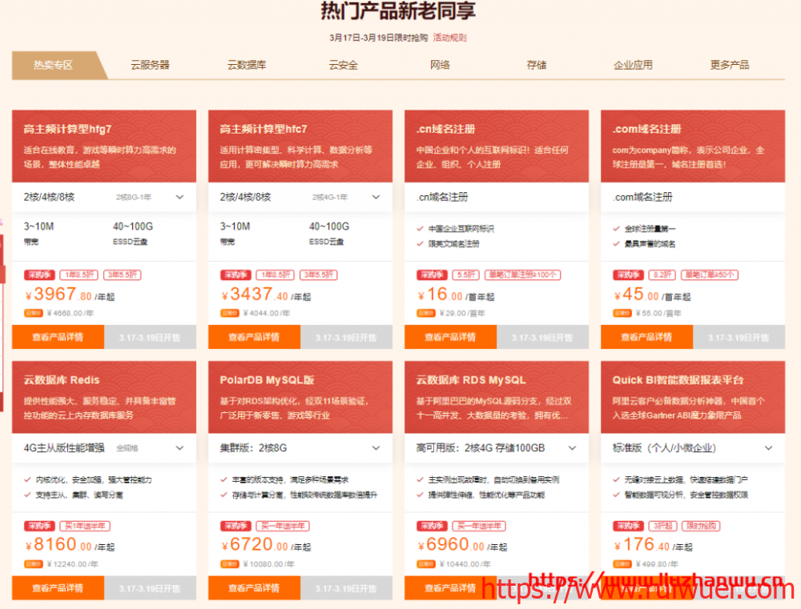Open the Redis 4G主从性能增强 dropdown
801x609 pixels.
coord(179,448)
